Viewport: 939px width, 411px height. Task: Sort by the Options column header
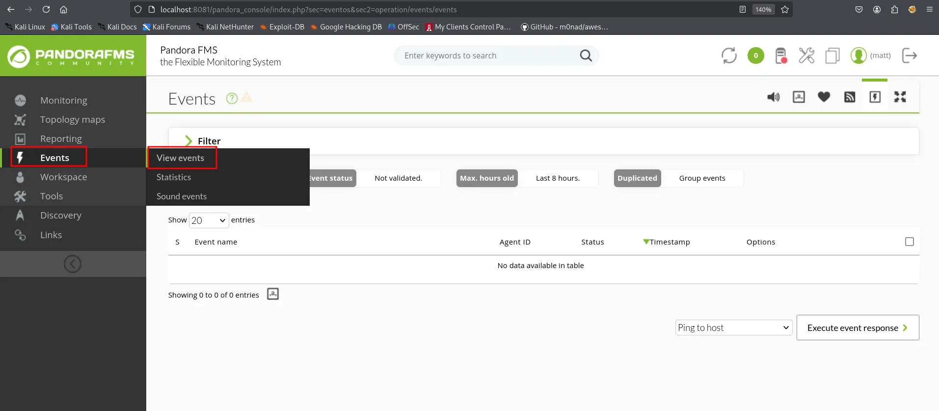point(761,242)
